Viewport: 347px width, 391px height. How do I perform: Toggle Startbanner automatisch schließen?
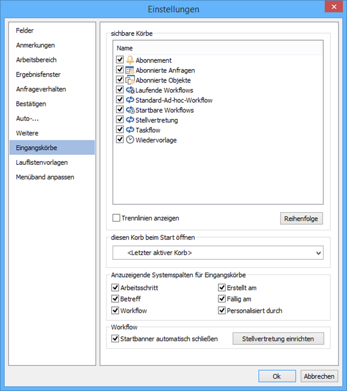click(115, 339)
